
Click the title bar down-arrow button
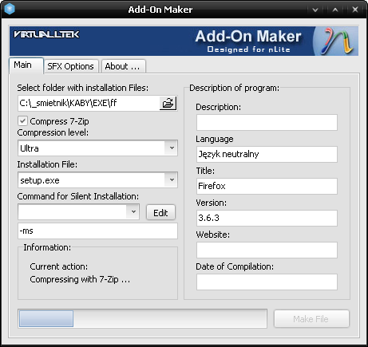(315, 10)
